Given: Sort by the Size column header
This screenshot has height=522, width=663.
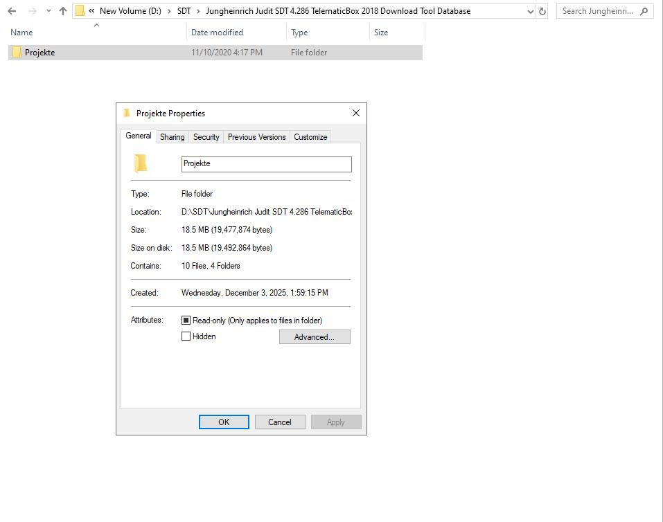Looking at the screenshot, I should (381, 32).
